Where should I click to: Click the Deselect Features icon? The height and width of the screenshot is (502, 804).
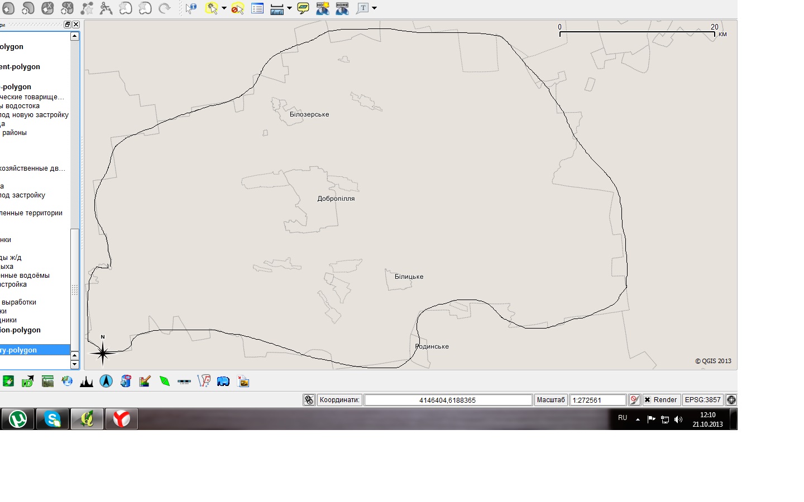237,8
